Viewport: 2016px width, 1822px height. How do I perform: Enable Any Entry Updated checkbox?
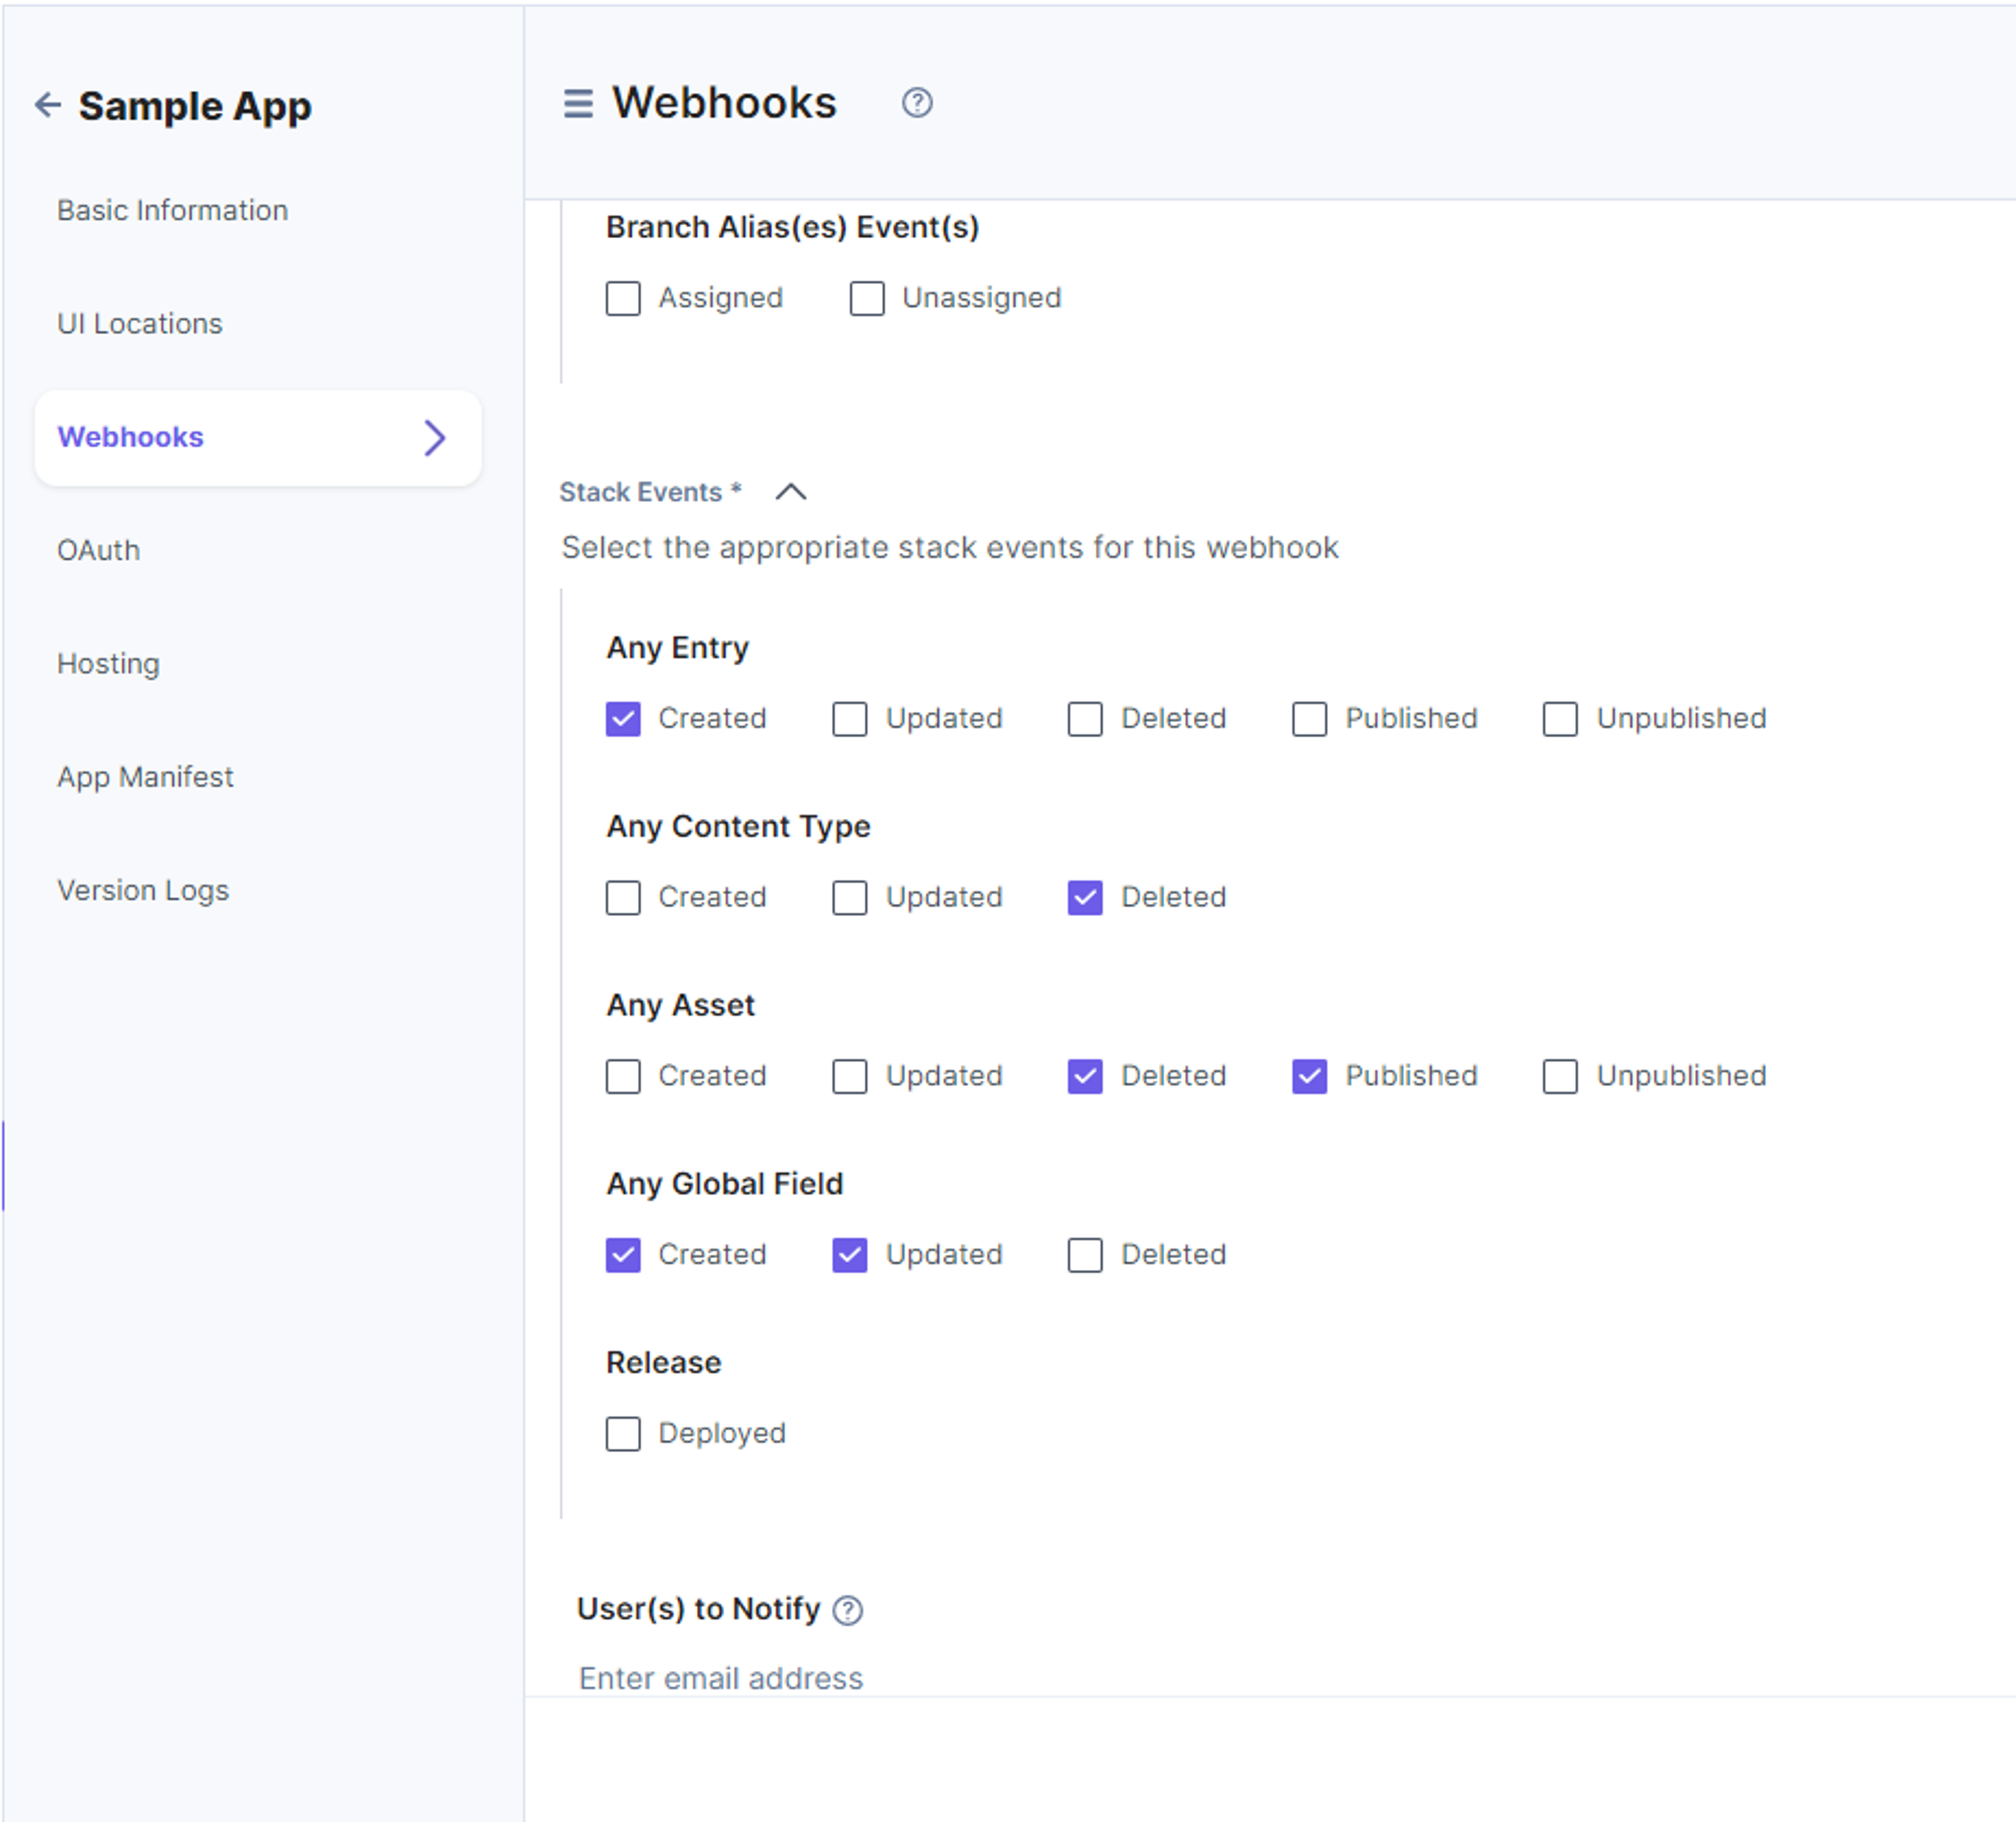tap(850, 719)
